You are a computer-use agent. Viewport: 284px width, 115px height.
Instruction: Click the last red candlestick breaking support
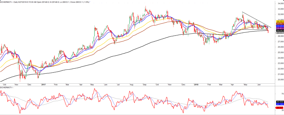[x=268, y=31]
